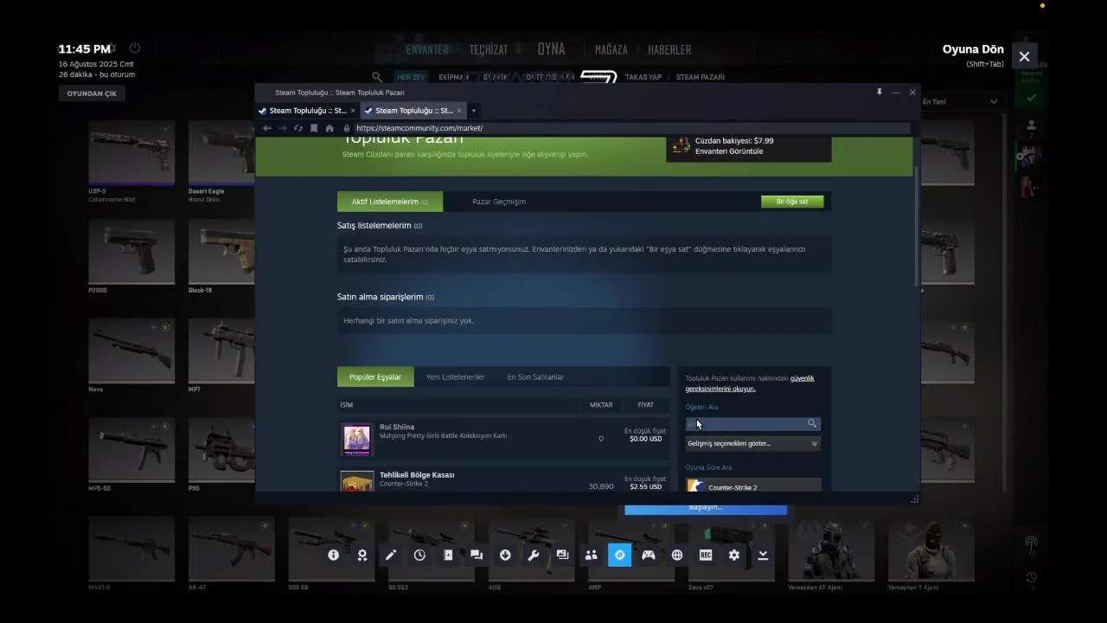Open the playtime clock icon in overlay toolbar
The width and height of the screenshot is (1107, 623).
point(419,555)
